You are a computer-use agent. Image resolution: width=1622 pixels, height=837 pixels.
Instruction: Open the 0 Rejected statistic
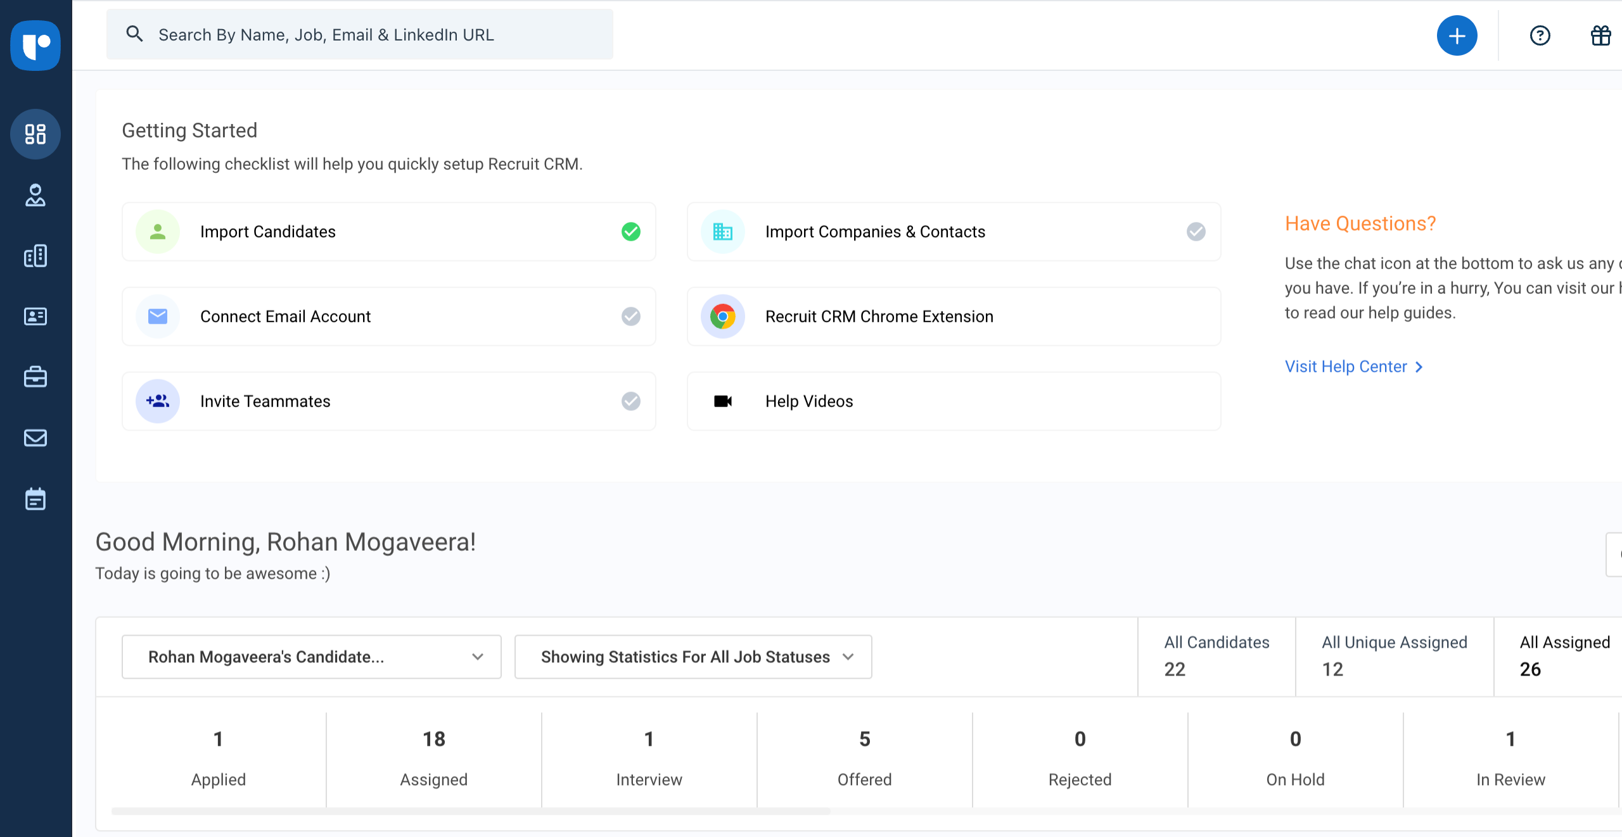(x=1080, y=758)
